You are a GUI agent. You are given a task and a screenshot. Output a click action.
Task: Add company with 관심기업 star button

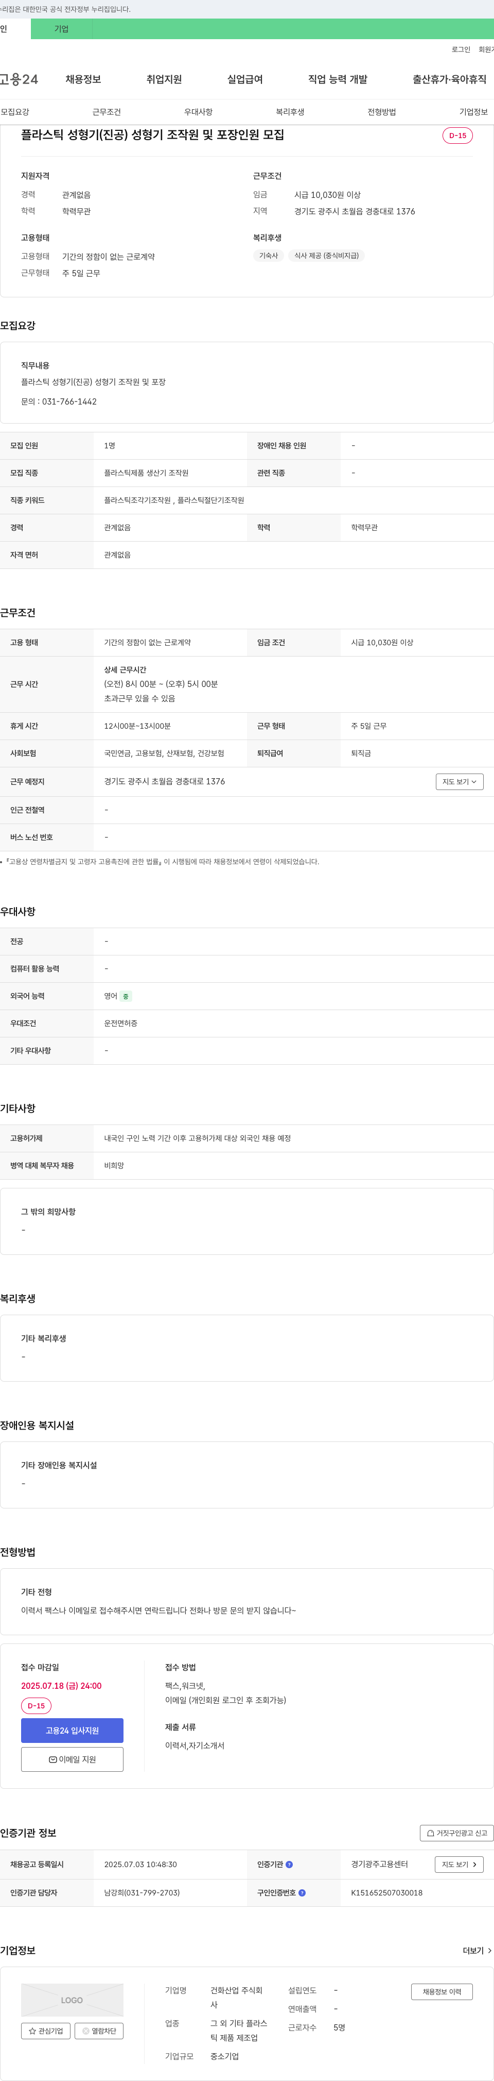pyautogui.click(x=46, y=2031)
